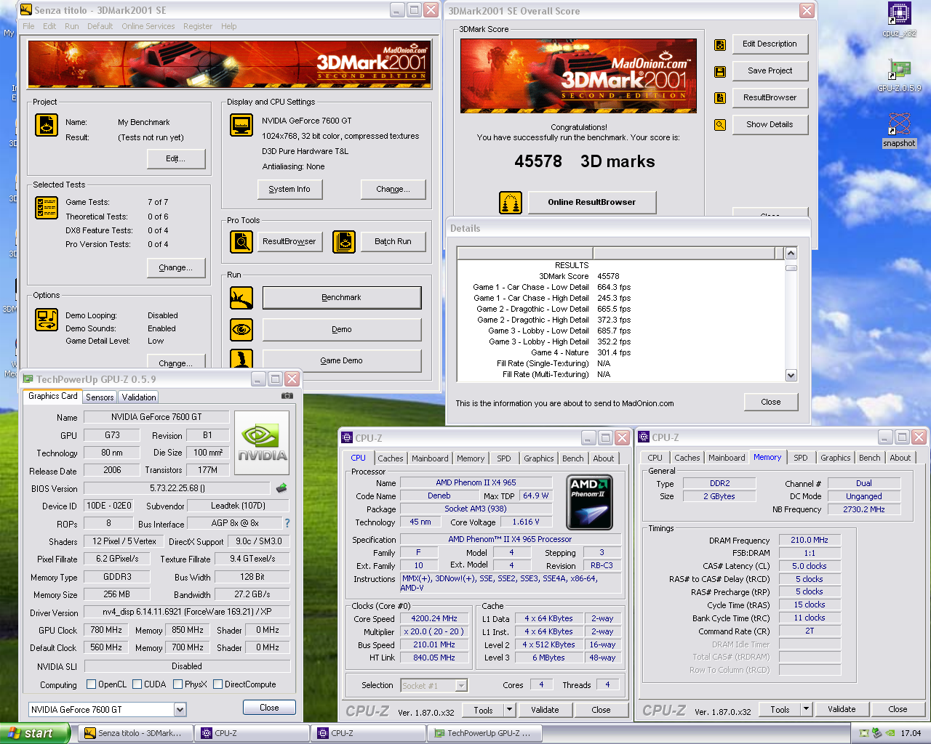The width and height of the screenshot is (931, 744).
Task: Enable the OpenCL checkbox
Action: click(91, 684)
